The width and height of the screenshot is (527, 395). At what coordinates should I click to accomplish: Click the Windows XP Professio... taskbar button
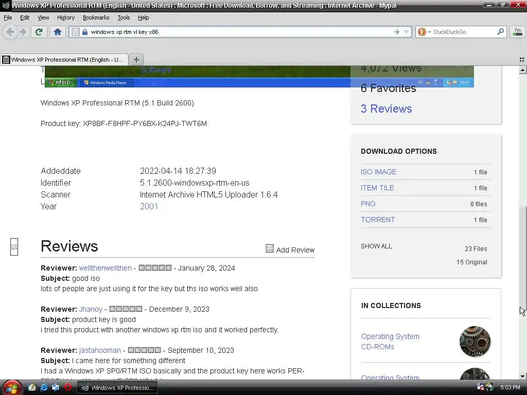coord(118,388)
